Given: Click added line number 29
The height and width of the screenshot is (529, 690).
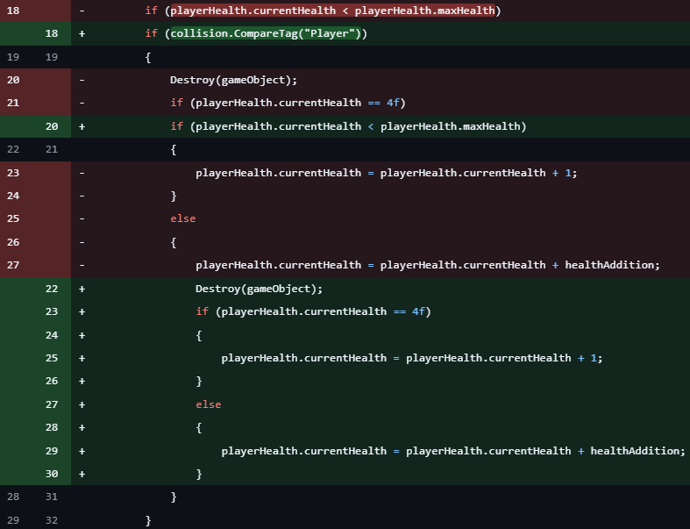Looking at the screenshot, I should [x=52, y=451].
